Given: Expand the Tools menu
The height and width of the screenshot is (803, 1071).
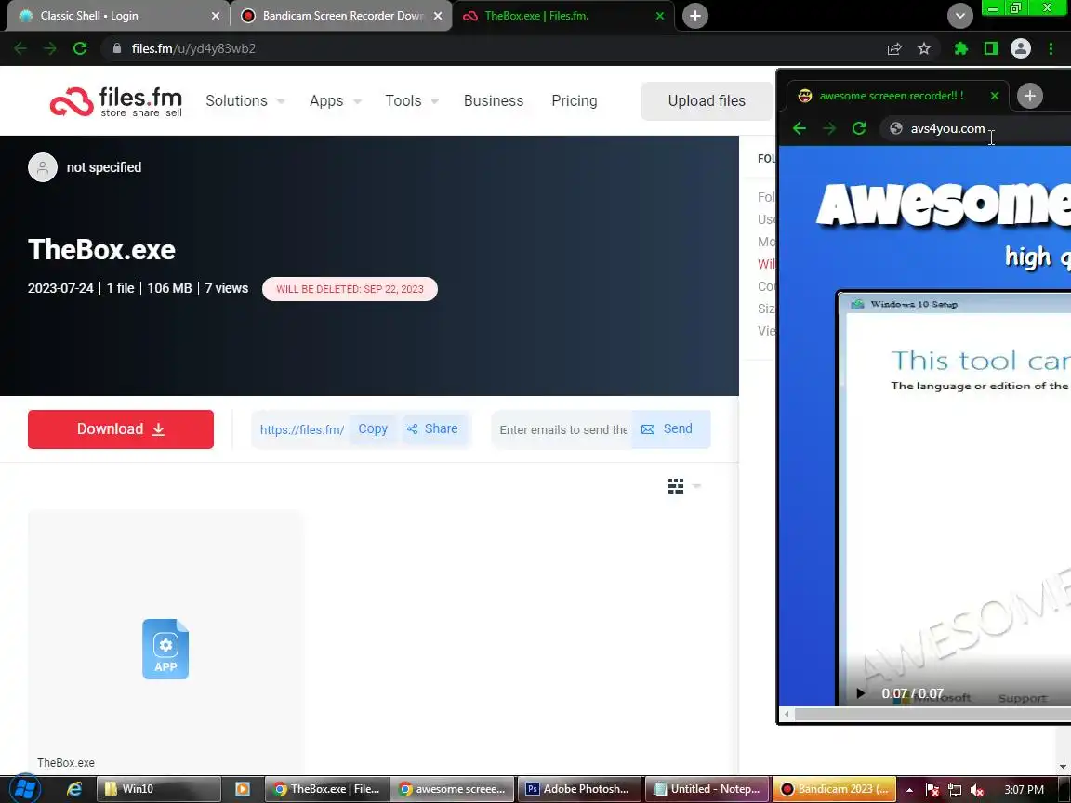Looking at the screenshot, I should pos(412,101).
